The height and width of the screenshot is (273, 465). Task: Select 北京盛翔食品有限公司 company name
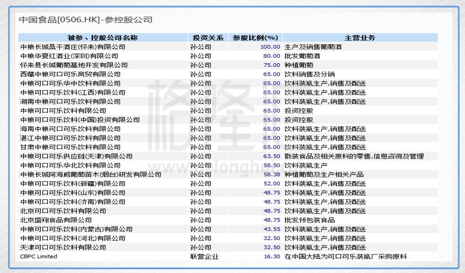point(56,220)
